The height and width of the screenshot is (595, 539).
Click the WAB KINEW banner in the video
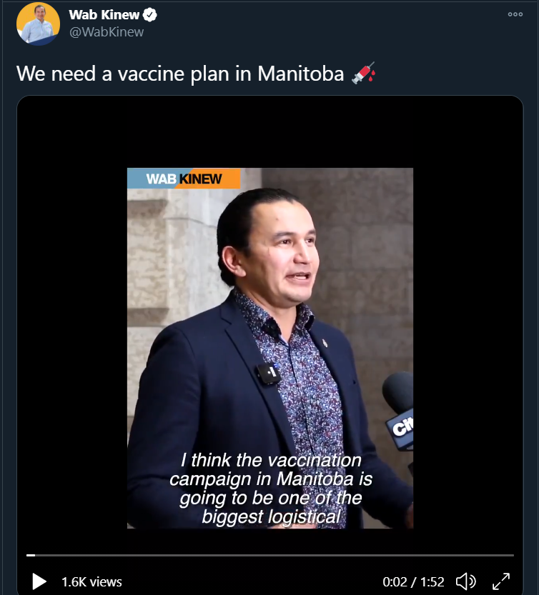(x=184, y=179)
